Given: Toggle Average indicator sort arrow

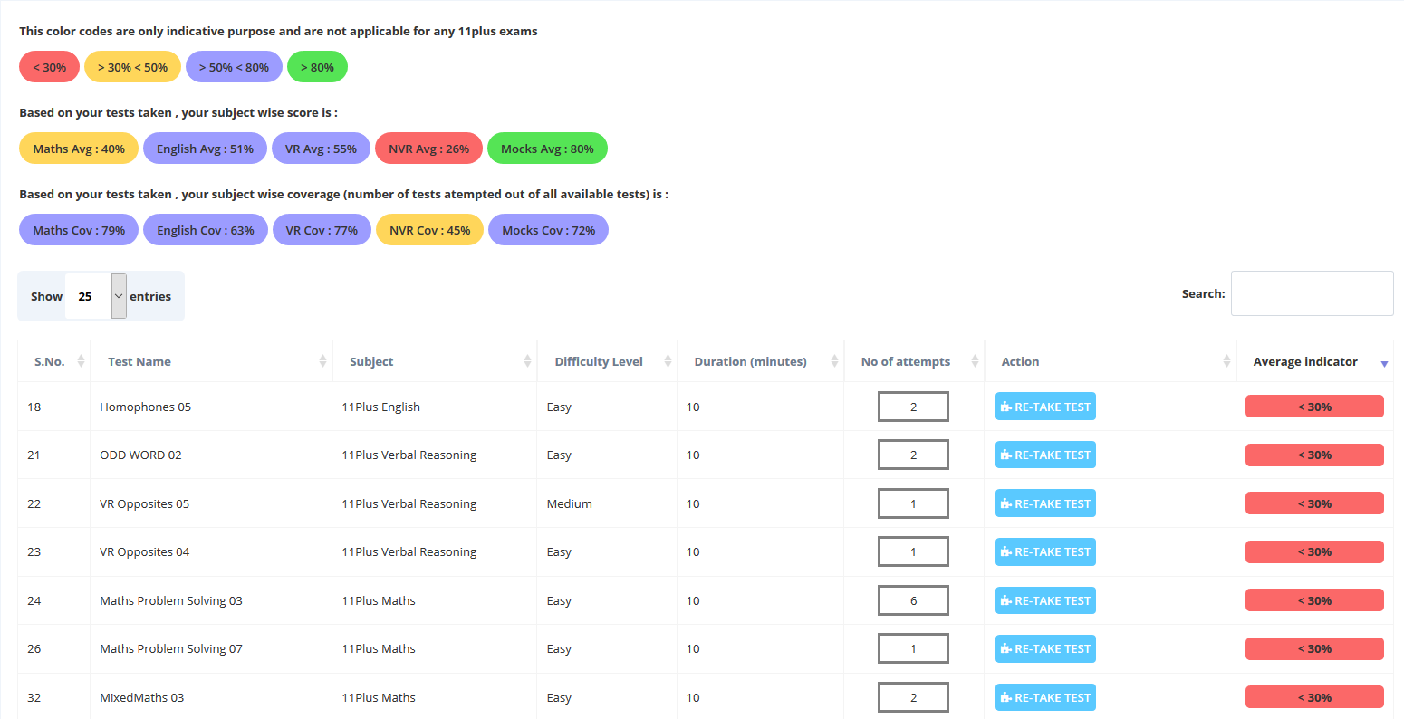Looking at the screenshot, I should 1383,363.
